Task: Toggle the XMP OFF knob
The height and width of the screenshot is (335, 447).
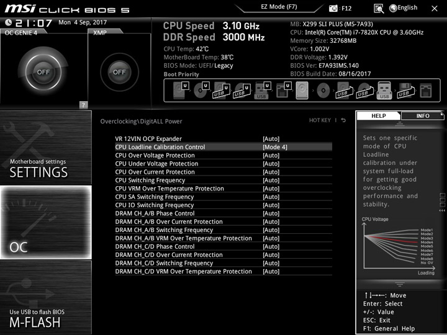Action: (x=119, y=72)
